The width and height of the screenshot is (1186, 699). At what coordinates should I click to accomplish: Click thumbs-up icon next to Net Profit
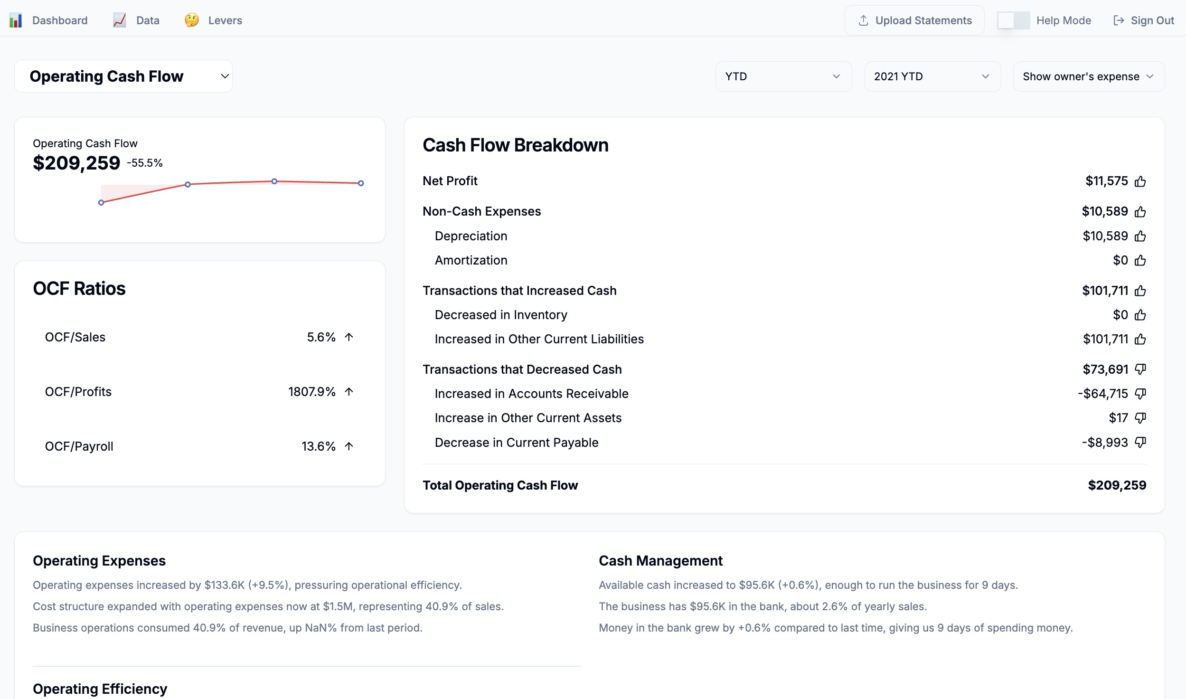(x=1140, y=181)
